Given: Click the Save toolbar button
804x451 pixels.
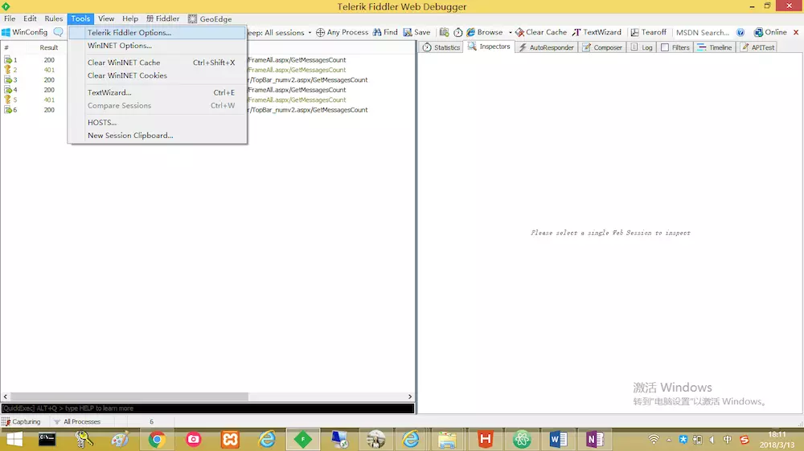Looking at the screenshot, I should [x=416, y=32].
